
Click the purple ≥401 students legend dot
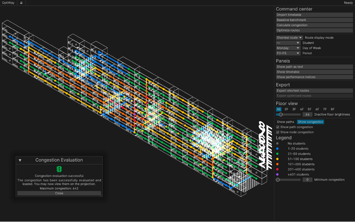click(277, 175)
